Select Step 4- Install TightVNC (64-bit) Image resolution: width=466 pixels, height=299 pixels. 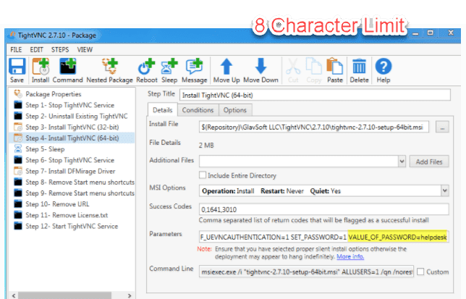(x=72, y=138)
